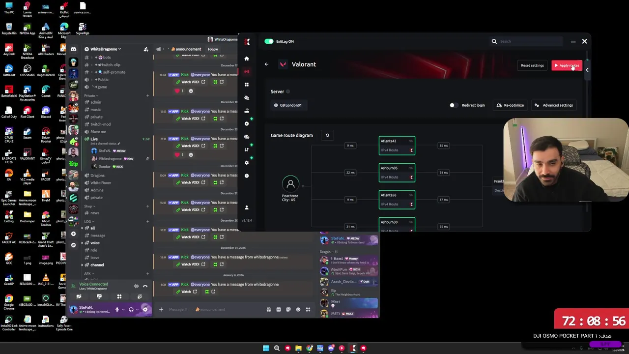
Task: Click the invite members icon beside WhiteDragonne
Action: point(145,49)
